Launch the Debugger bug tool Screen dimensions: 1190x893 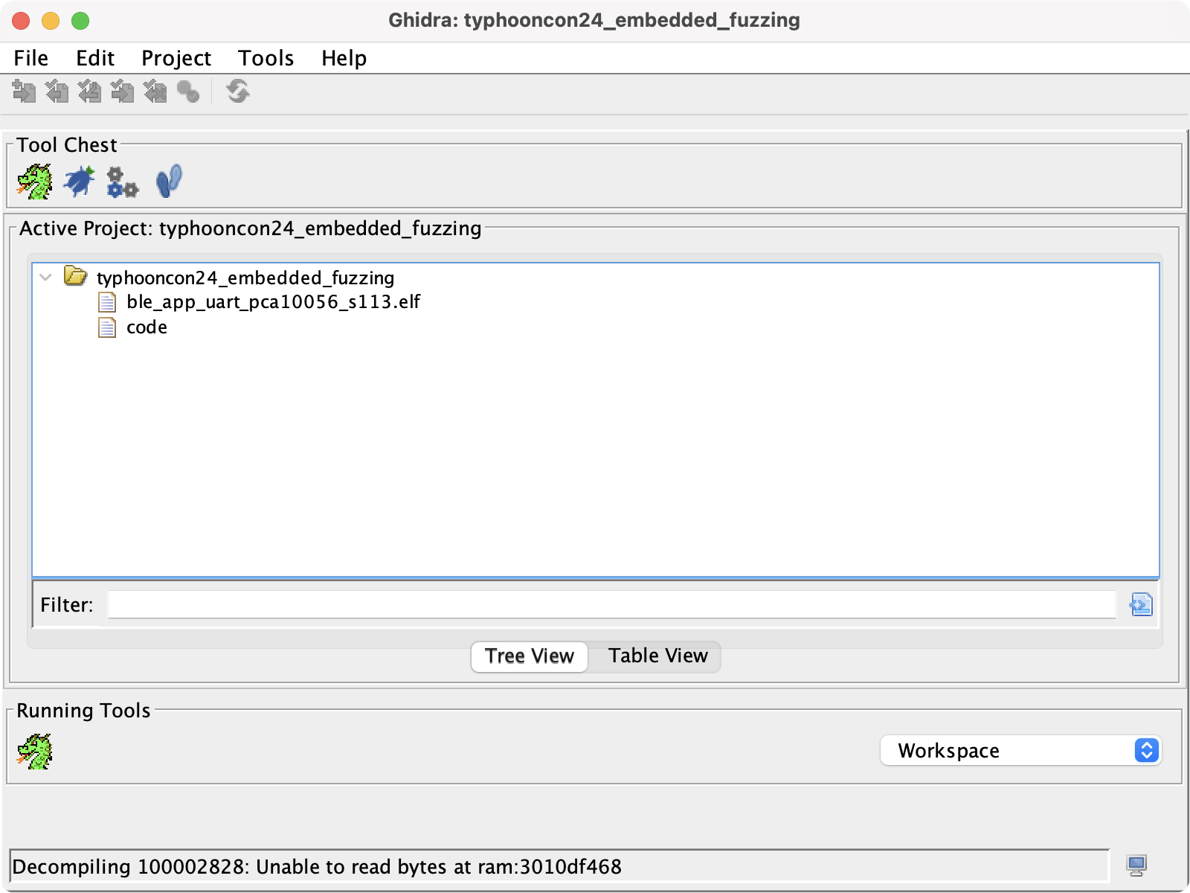(79, 182)
